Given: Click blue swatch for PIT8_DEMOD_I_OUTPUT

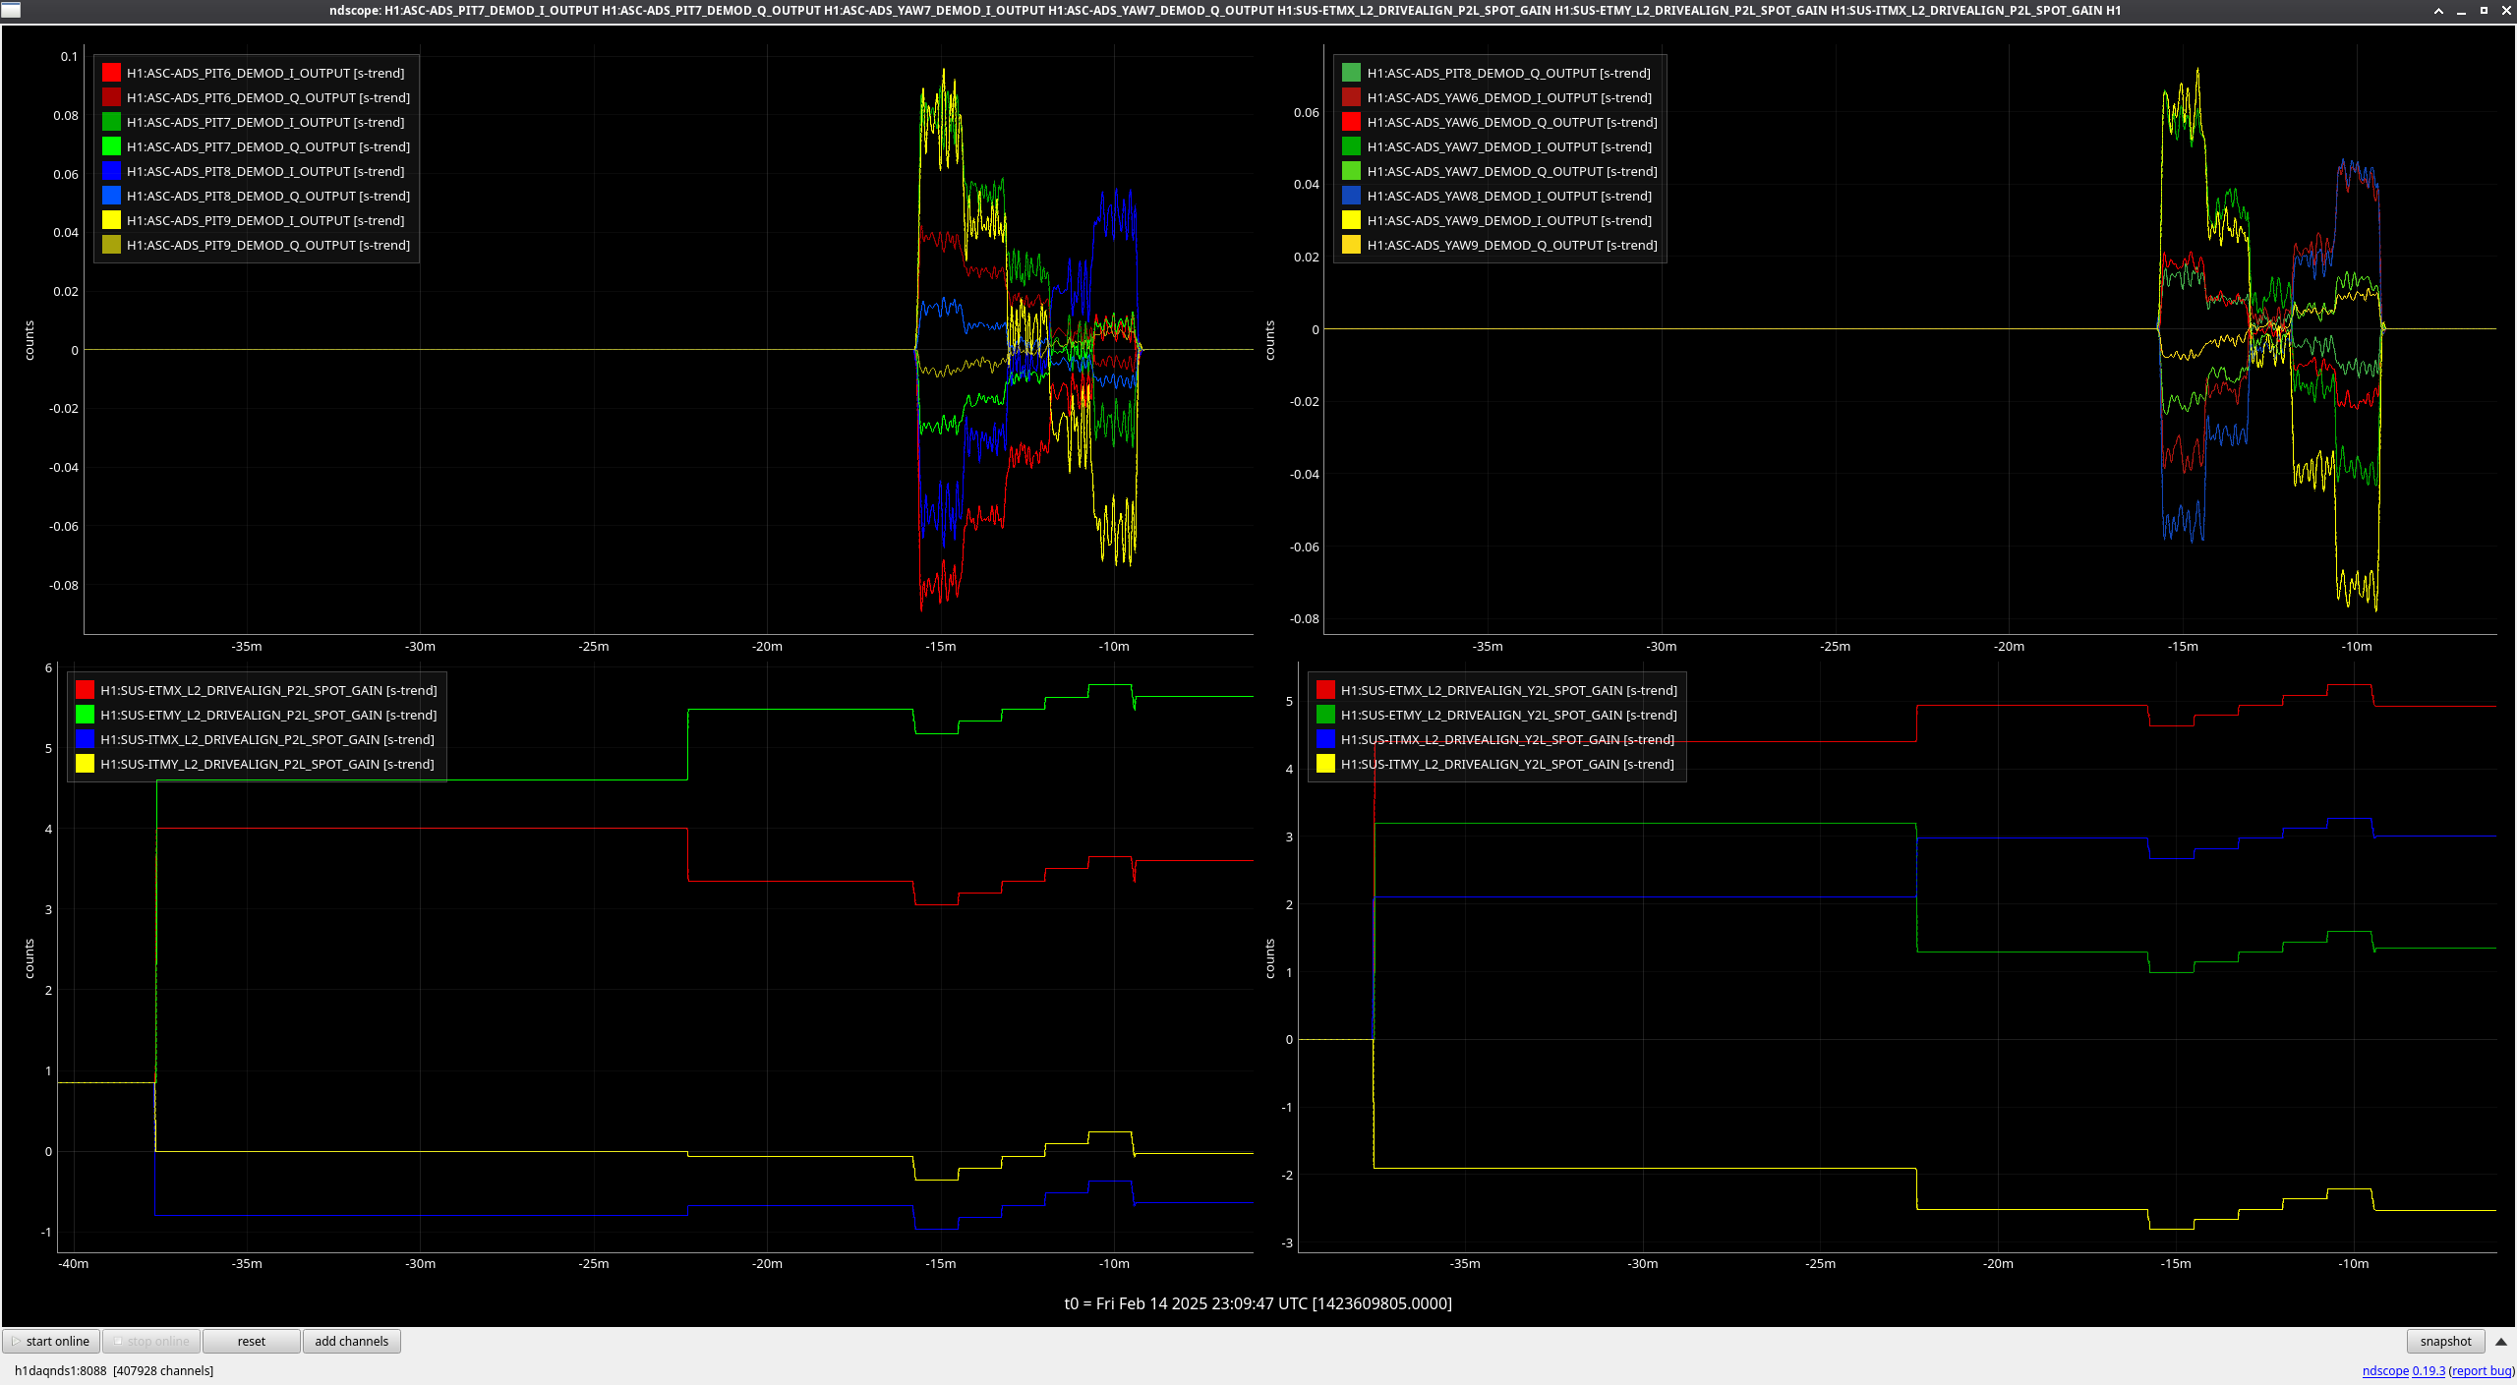Looking at the screenshot, I should [x=111, y=171].
